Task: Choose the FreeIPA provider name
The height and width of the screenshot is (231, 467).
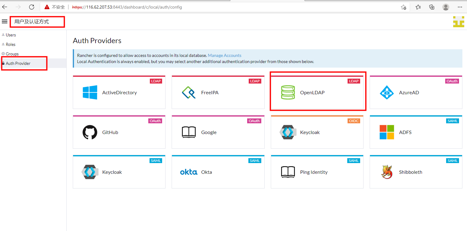Action: click(210, 92)
